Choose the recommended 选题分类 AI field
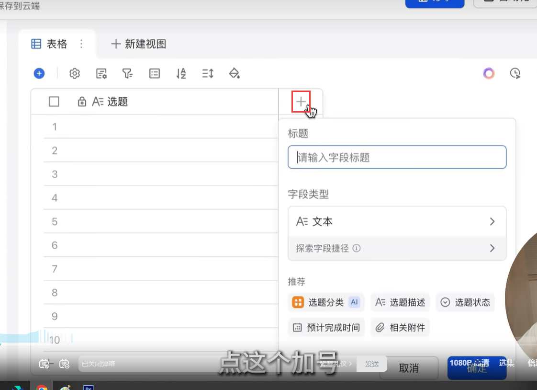 (x=325, y=302)
